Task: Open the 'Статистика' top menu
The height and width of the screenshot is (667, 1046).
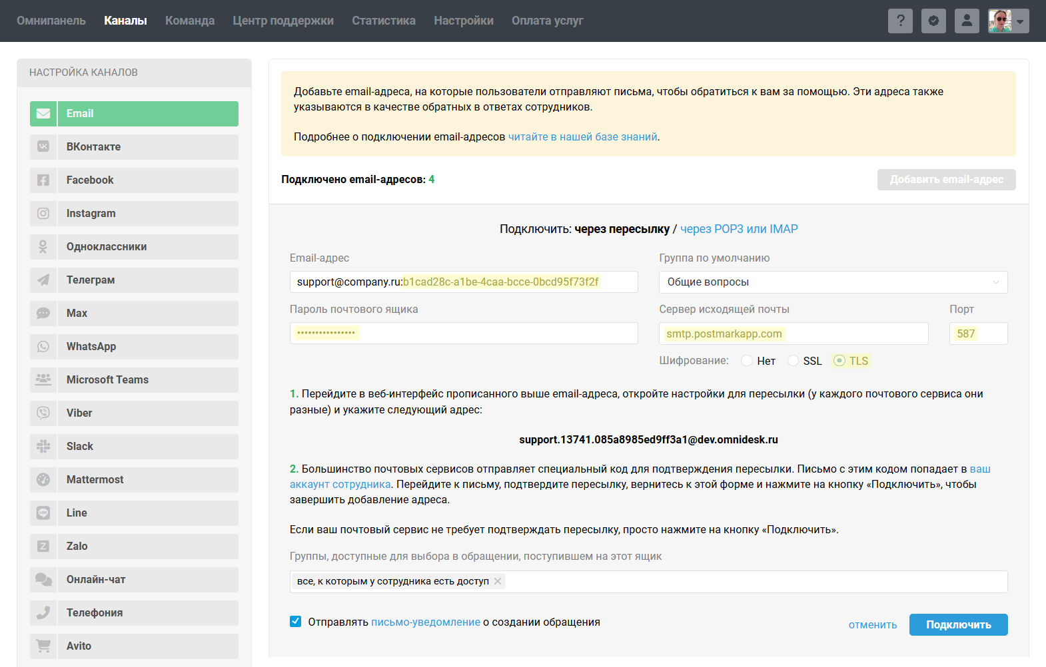Action: tap(384, 21)
